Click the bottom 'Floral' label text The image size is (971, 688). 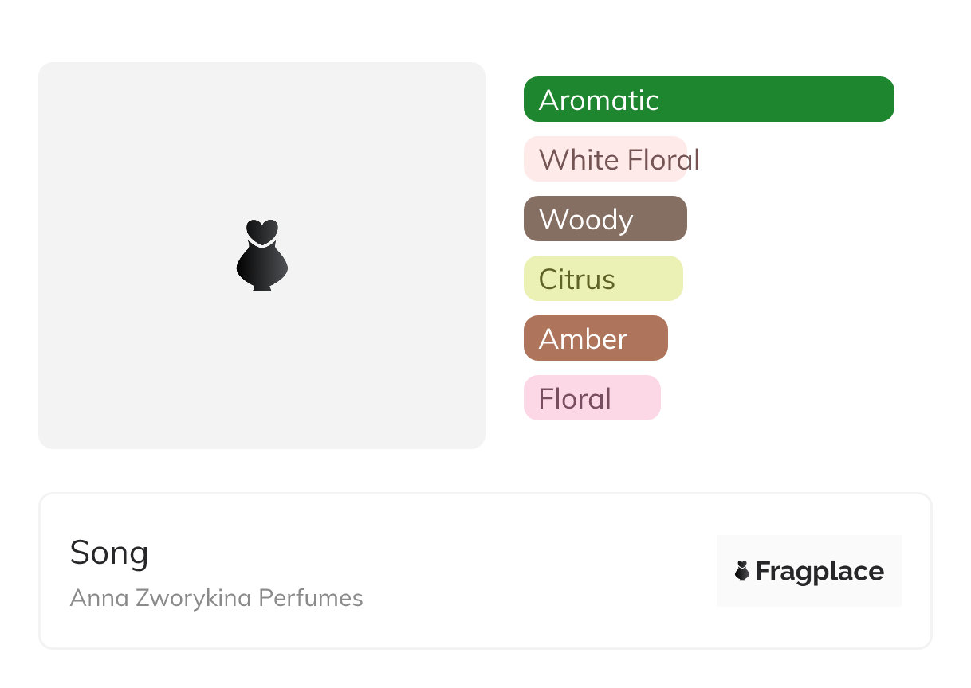point(575,399)
